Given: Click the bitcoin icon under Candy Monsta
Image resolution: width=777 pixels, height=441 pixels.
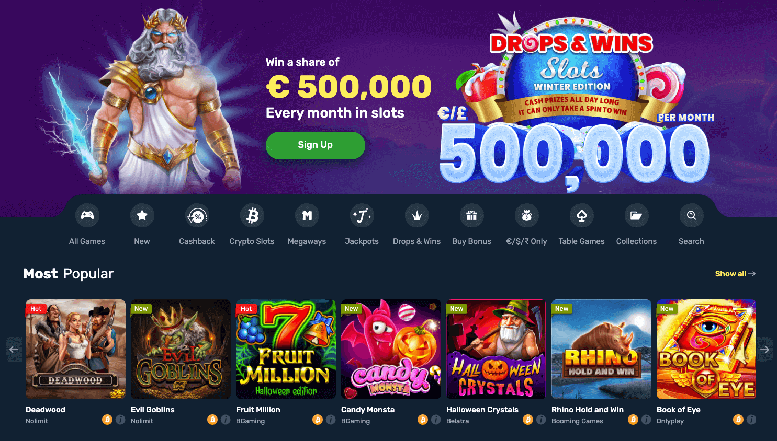Looking at the screenshot, I should tap(423, 420).
